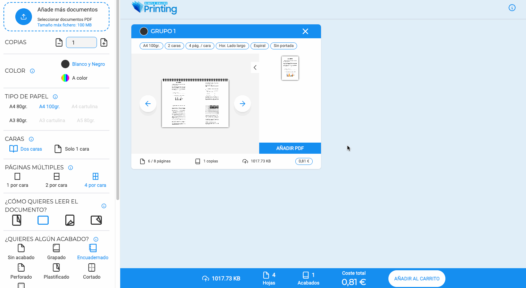
Task: Choose A3 cartulina paper type
Action: click(52, 120)
